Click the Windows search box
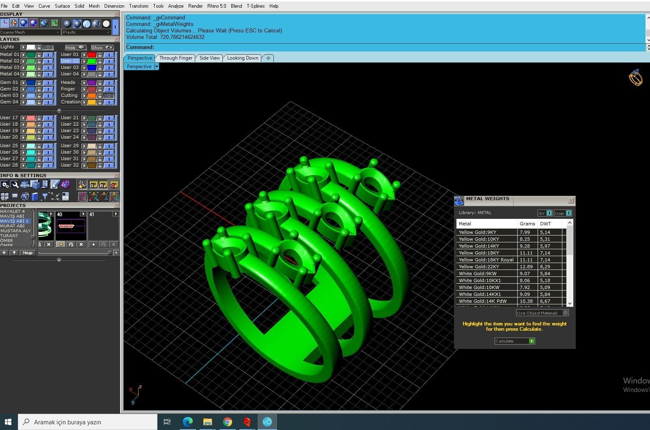Screen dimensions: 650x430 tap(88, 422)
